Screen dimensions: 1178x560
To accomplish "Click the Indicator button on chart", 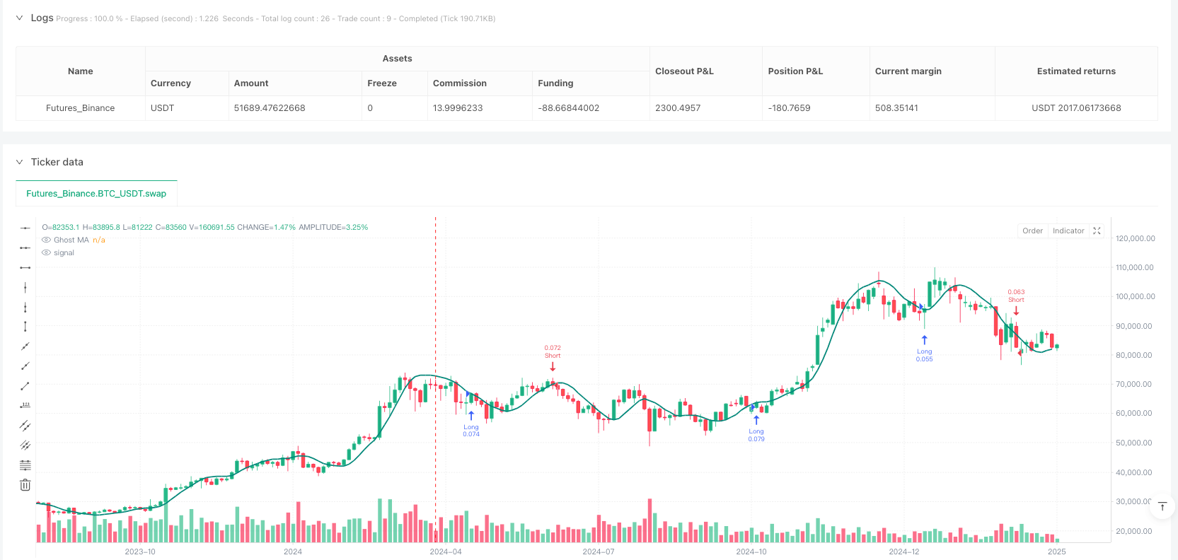I will [1068, 231].
